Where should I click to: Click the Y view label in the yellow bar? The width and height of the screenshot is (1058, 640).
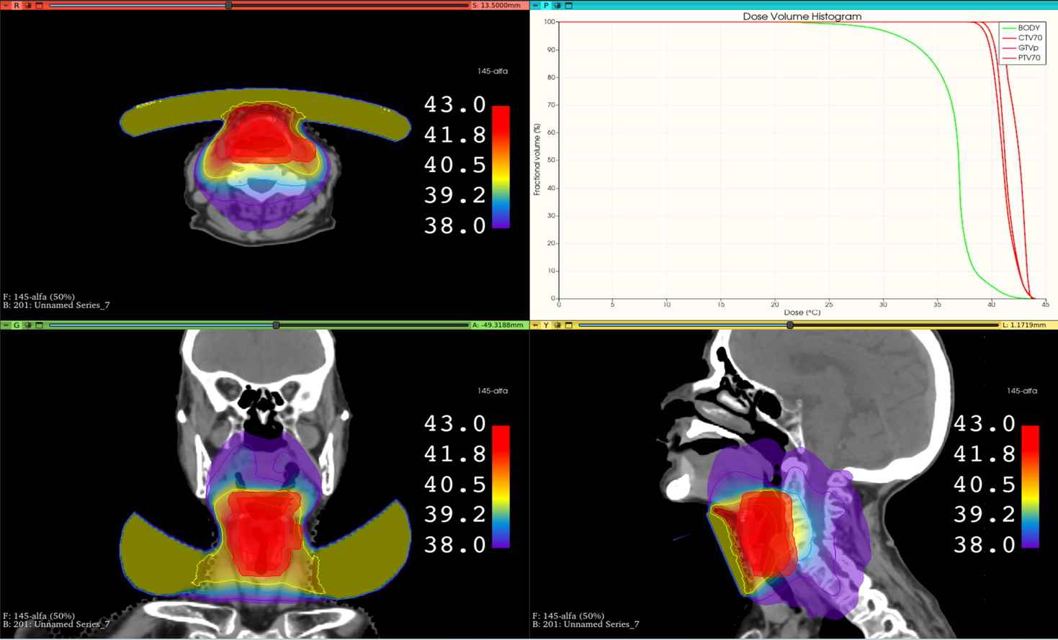coord(546,325)
